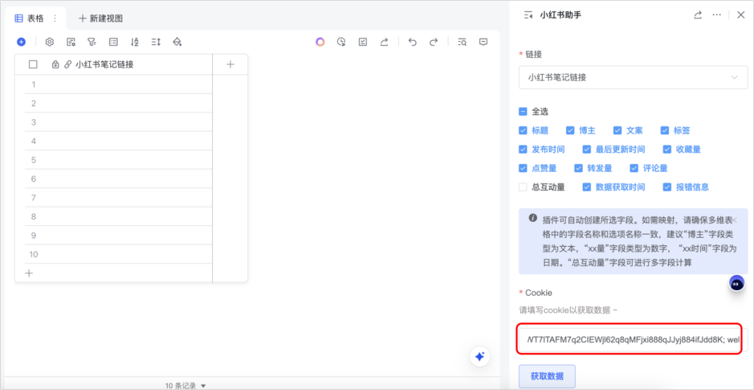The width and height of the screenshot is (754, 390).
Task: Click the 小红书助手 panel title
Action: pos(560,15)
